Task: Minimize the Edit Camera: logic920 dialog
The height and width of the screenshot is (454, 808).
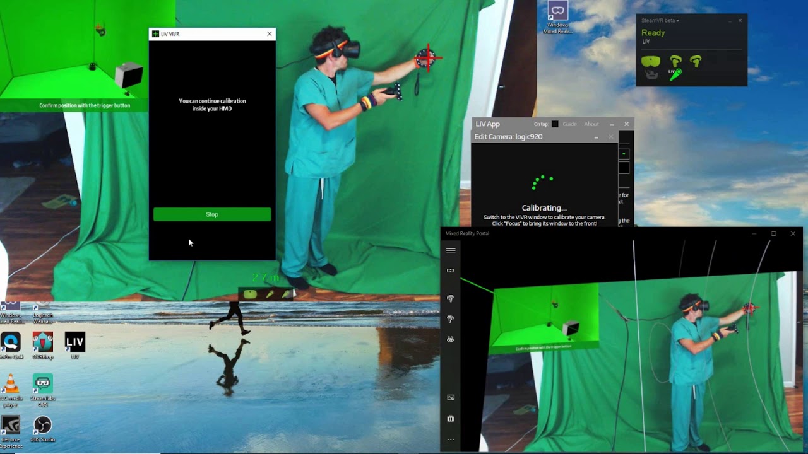Action: pos(597,137)
